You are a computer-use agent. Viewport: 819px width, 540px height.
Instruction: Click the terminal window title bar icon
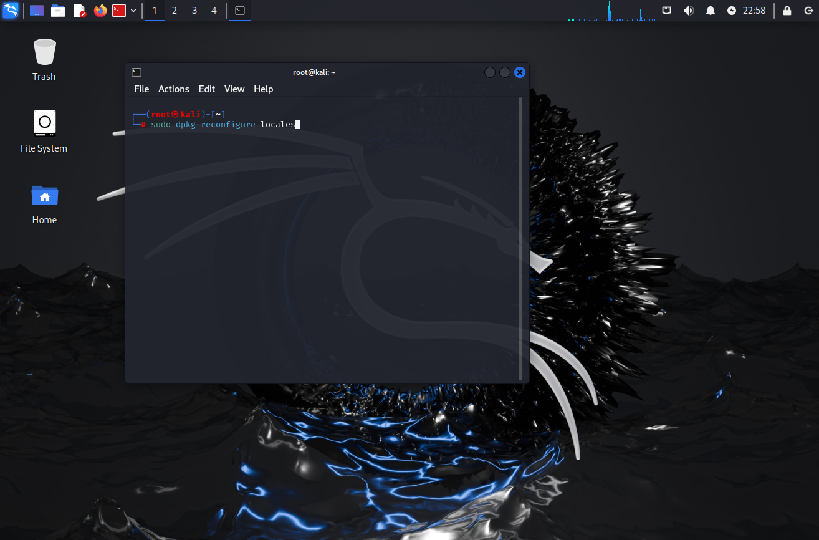click(x=136, y=72)
